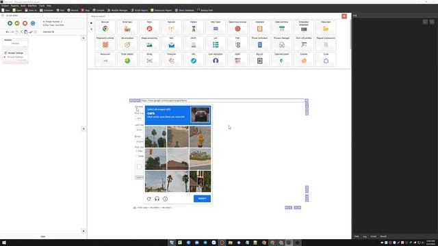Open the Cycle module
Screen dimensions: 438x246
pyautogui.click(x=326, y=59)
